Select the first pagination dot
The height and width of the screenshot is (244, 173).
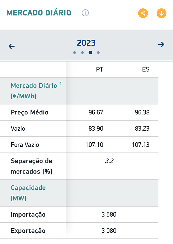(x=74, y=53)
